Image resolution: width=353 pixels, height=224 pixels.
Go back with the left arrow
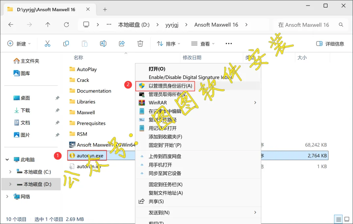click(11, 24)
